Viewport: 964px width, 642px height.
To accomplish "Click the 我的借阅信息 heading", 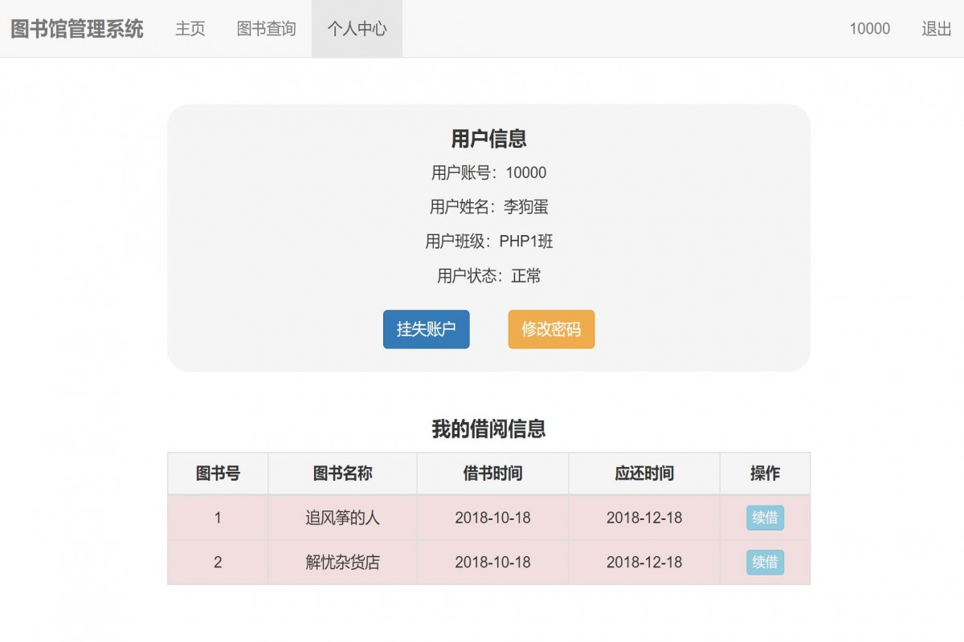I will tap(488, 429).
